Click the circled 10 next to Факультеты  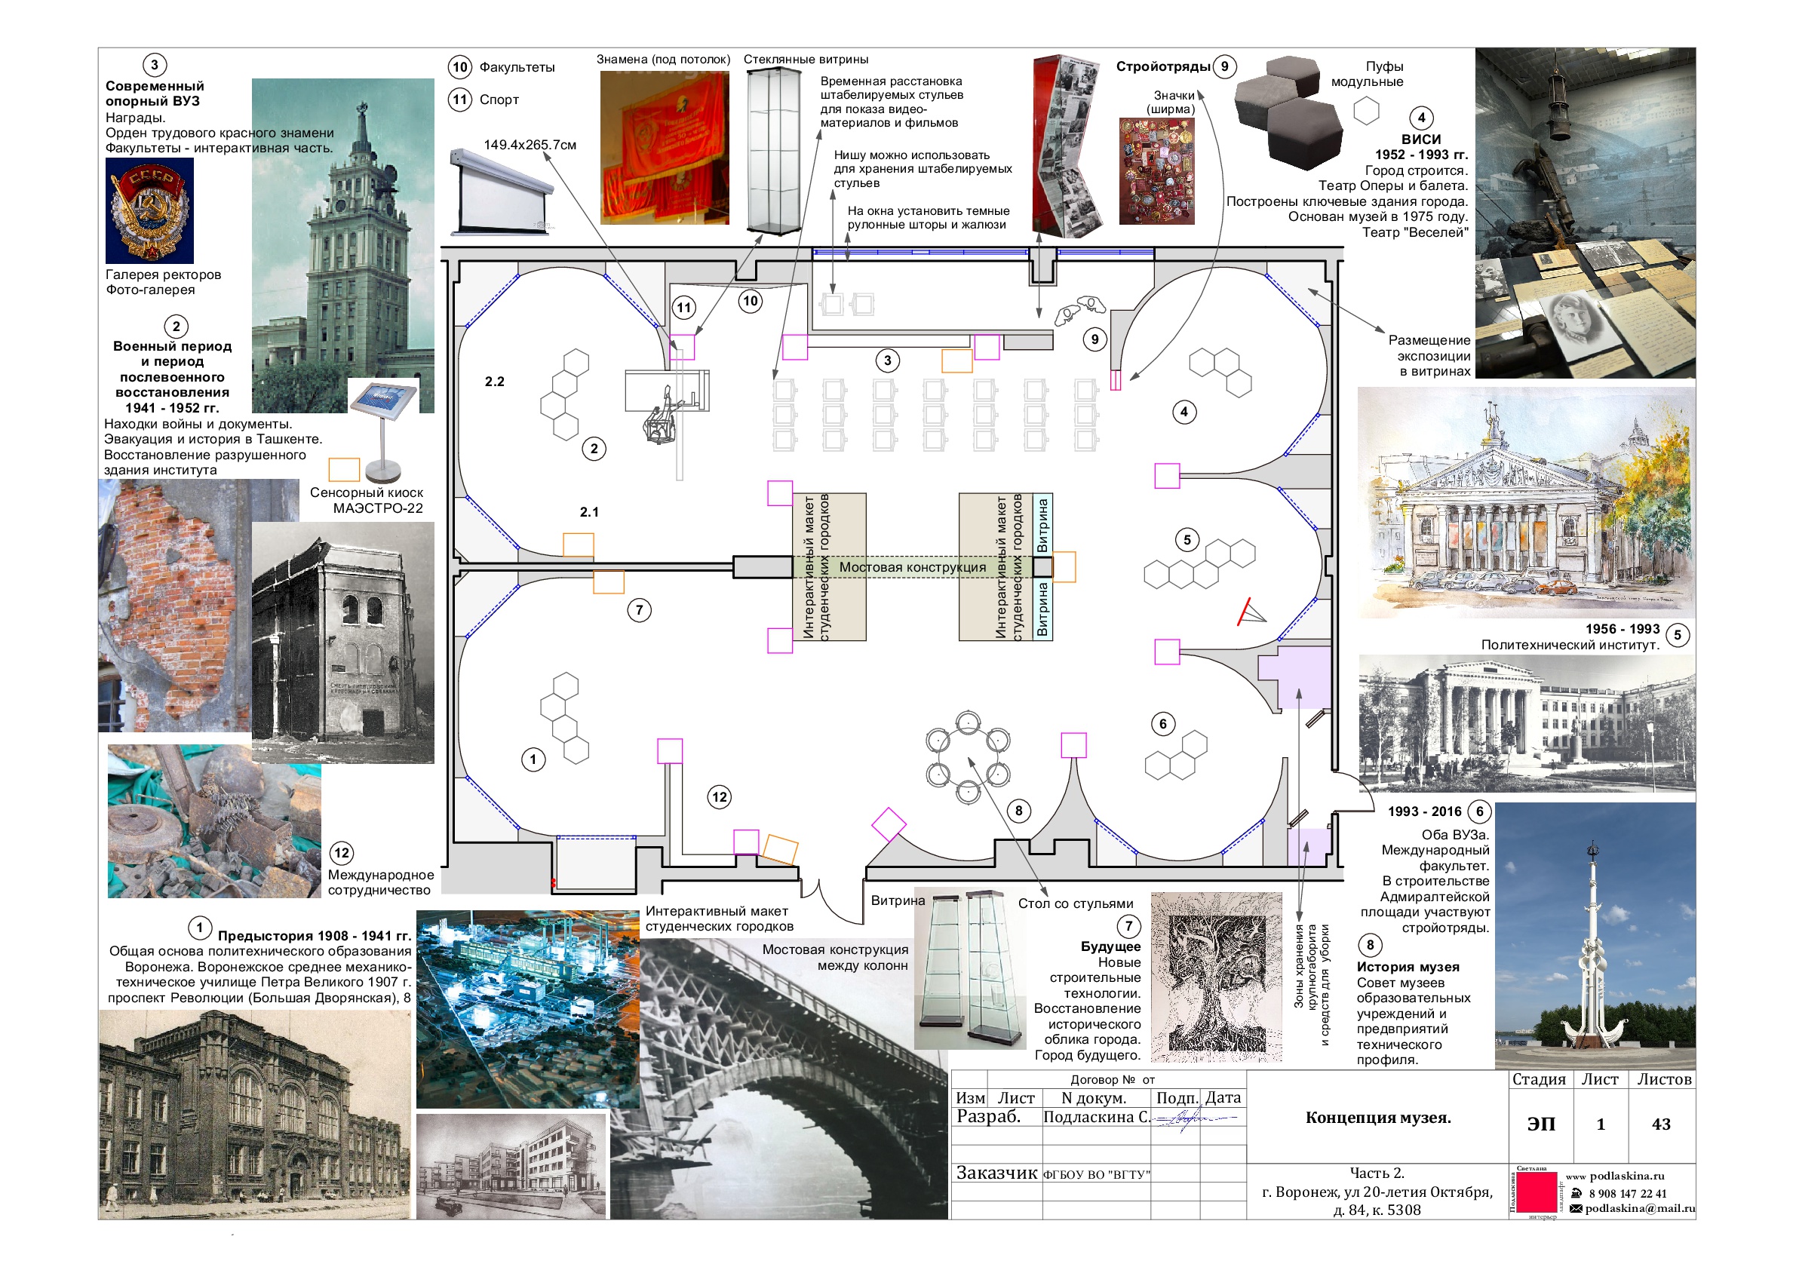[460, 66]
